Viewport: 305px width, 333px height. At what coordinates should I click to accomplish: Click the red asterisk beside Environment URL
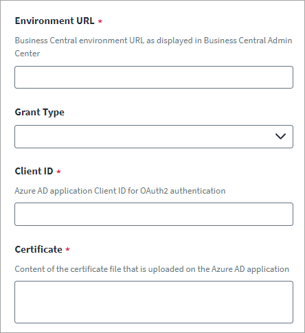point(100,21)
